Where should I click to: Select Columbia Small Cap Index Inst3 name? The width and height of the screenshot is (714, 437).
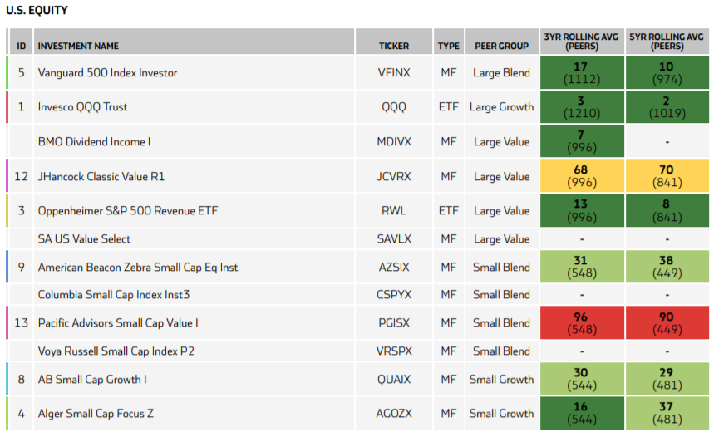tap(113, 295)
